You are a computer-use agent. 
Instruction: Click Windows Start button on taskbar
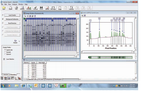coord(3,86)
